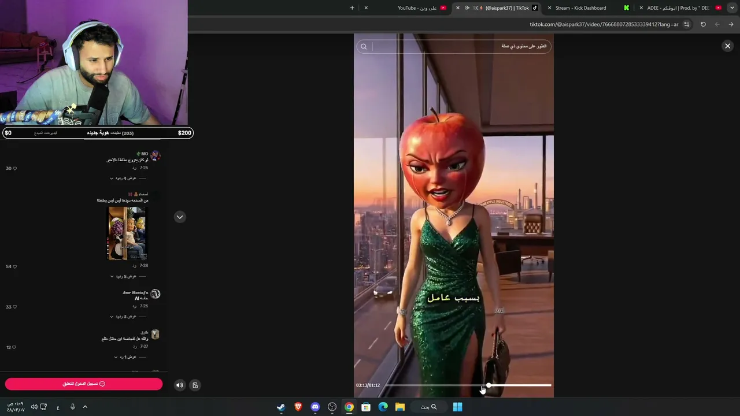
Task: Close the Kick Dashboard tab
Action: (x=549, y=8)
